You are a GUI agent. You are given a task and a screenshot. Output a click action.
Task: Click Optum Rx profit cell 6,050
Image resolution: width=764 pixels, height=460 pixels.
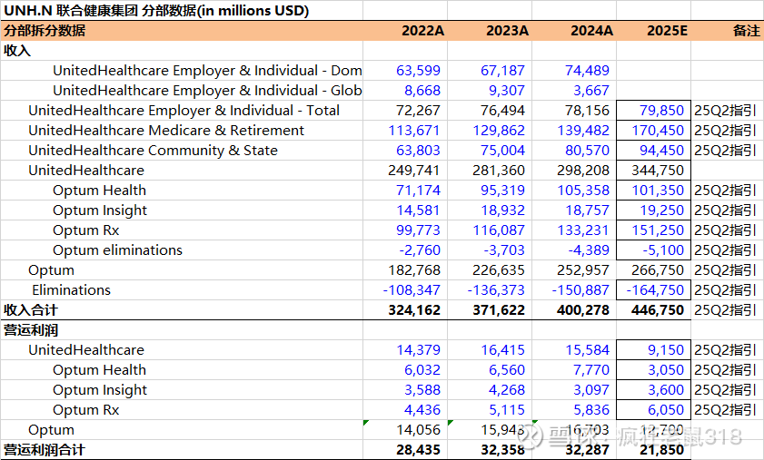point(666,410)
